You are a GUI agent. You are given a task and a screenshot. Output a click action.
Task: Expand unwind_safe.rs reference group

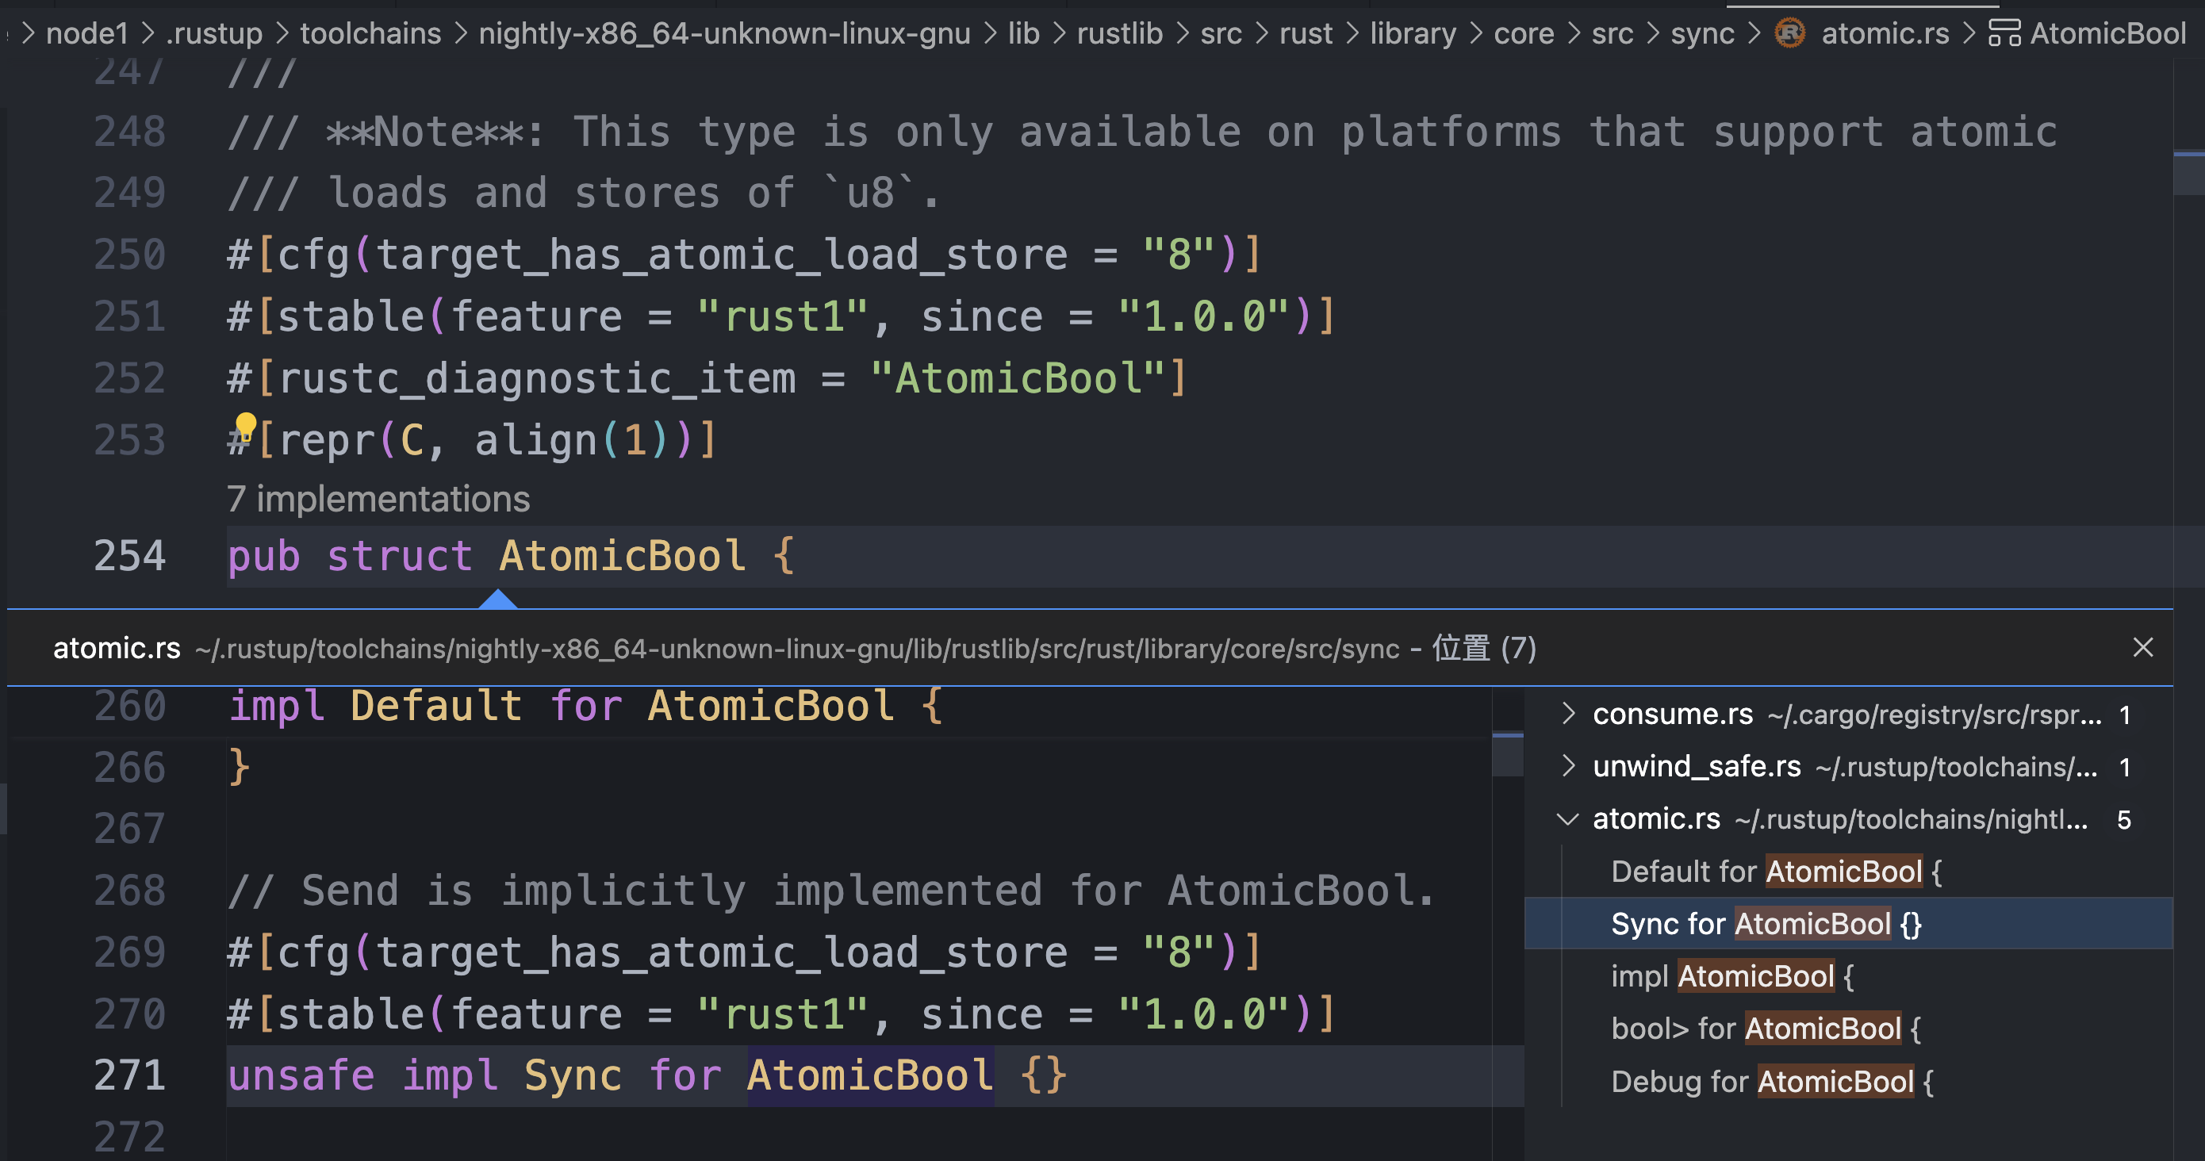point(1568,766)
